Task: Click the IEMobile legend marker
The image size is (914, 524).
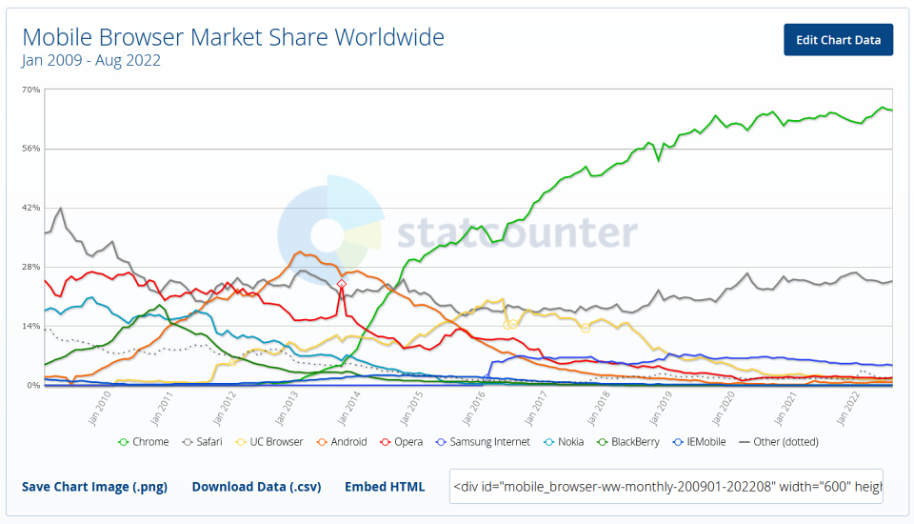Action: tap(677, 442)
